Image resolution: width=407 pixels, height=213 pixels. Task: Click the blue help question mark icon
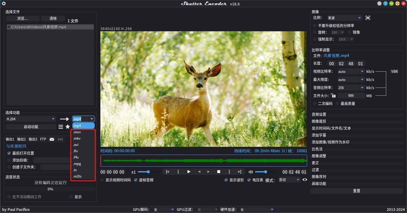pos(385,4)
